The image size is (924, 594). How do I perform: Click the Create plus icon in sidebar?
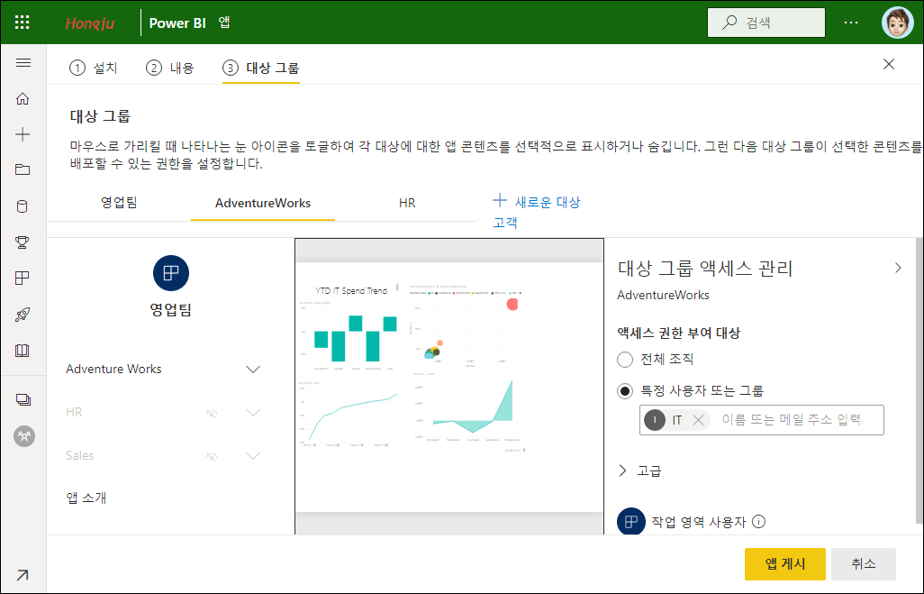[x=23, y=134]
